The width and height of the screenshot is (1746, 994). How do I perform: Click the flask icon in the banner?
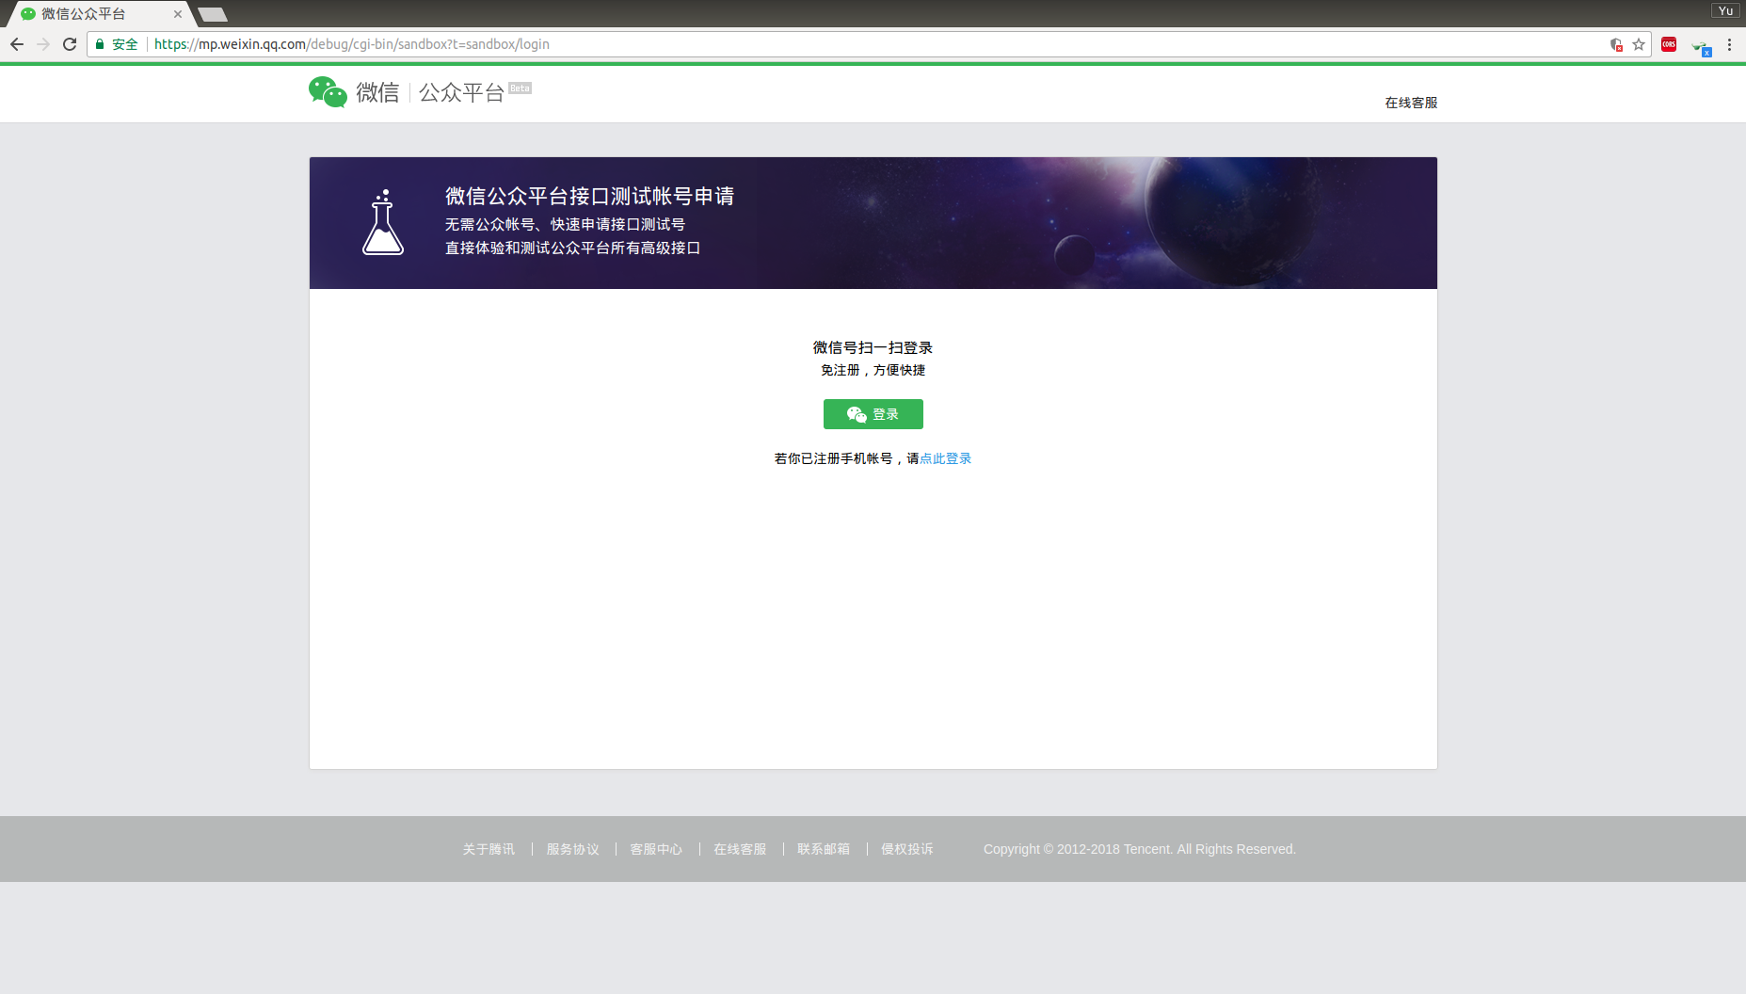[382, 223]
